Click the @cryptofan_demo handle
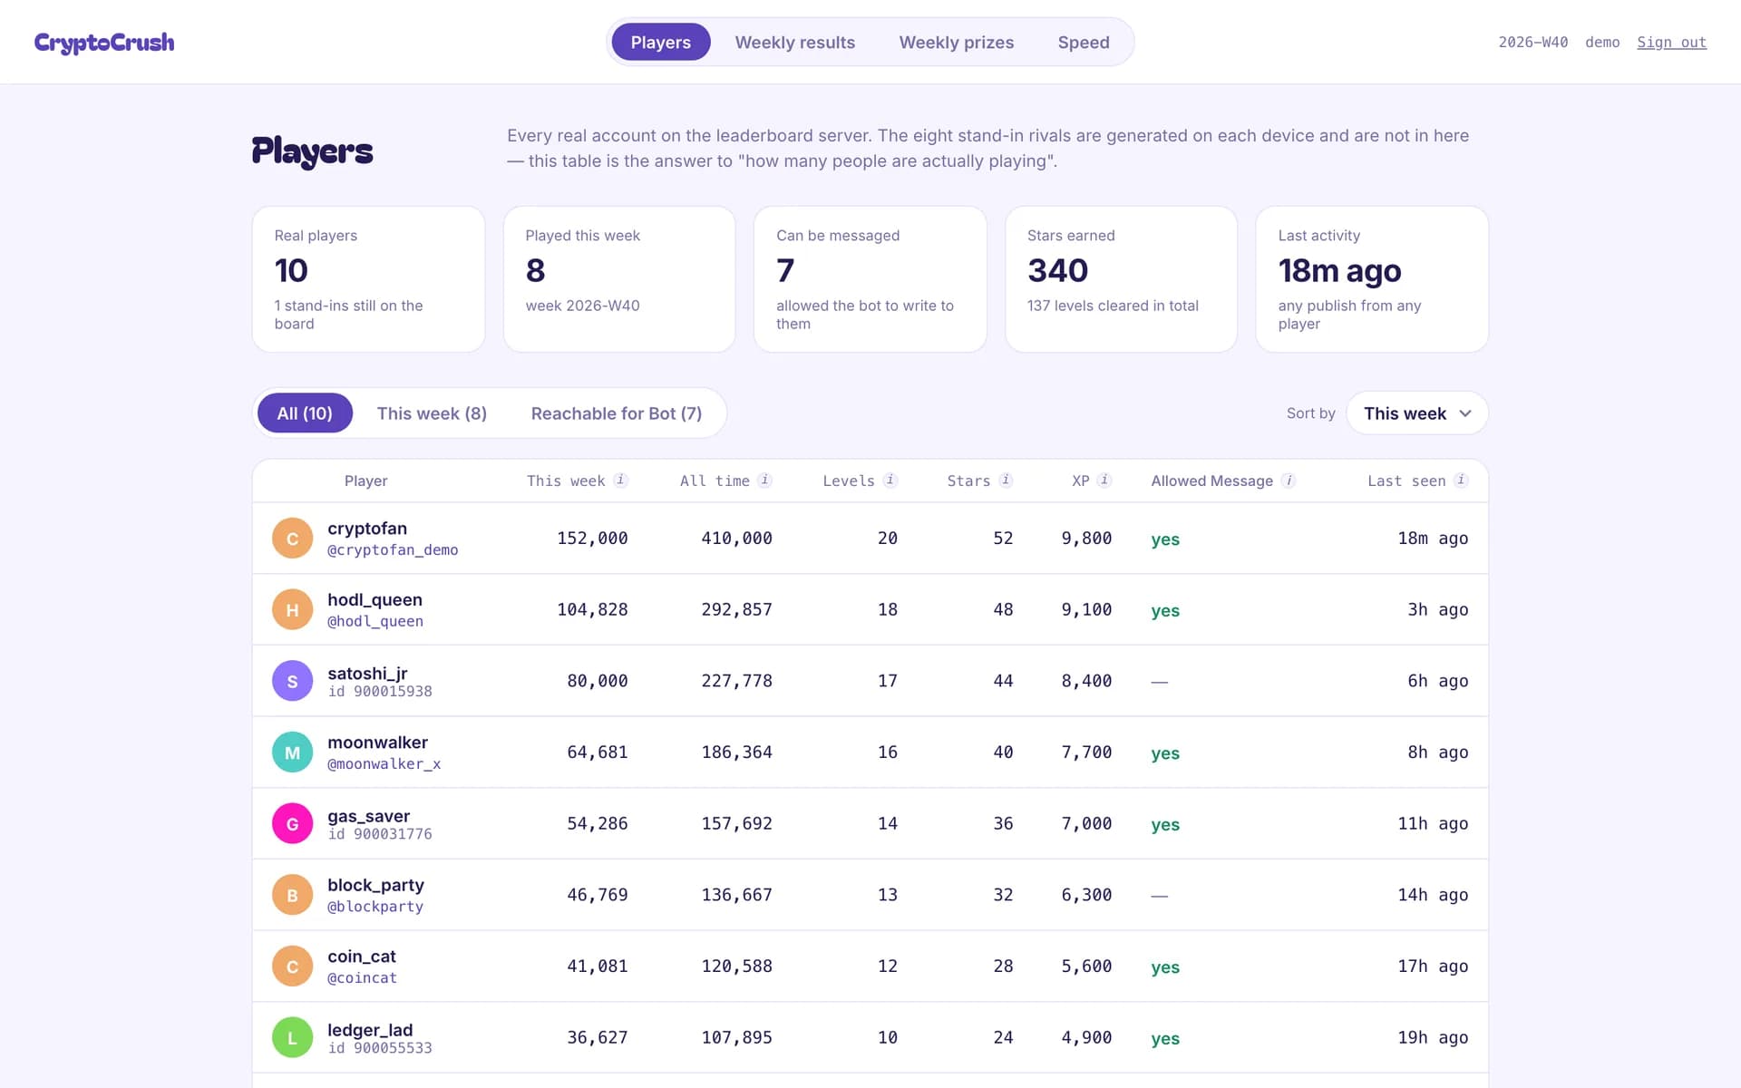 pyautogui.click(x=393, y=550)
